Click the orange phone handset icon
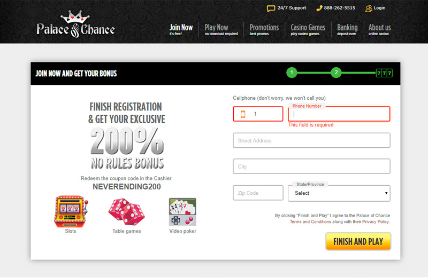 coord(319,8)
